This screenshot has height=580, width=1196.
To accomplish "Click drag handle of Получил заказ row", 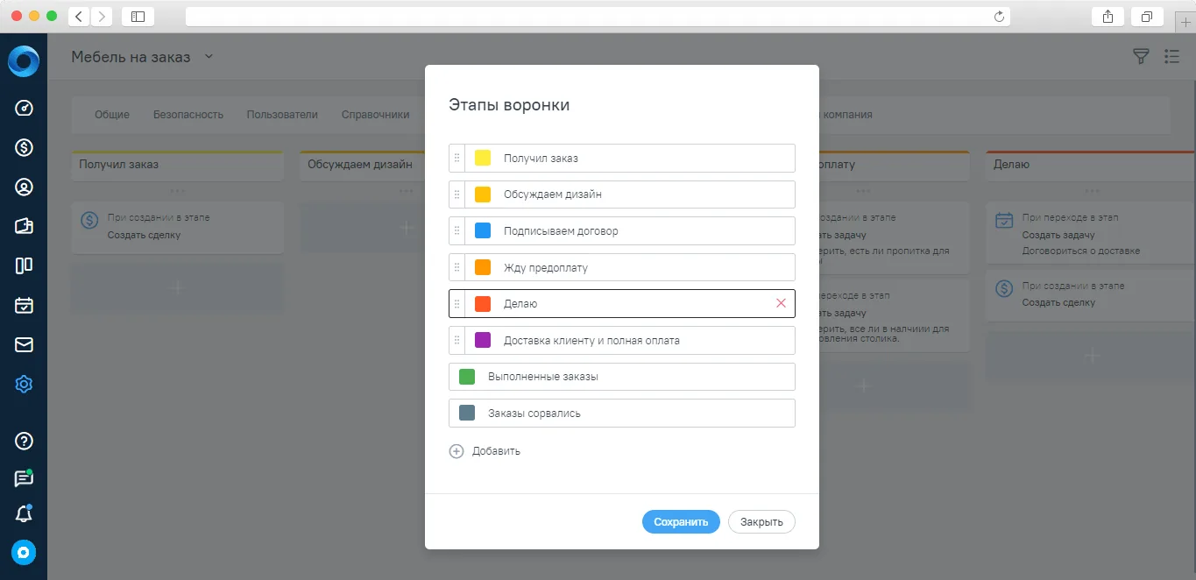I will 456,158.
